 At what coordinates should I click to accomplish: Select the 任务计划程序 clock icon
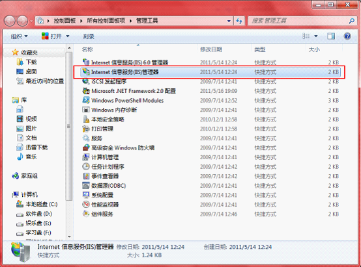tap(86, 166)
